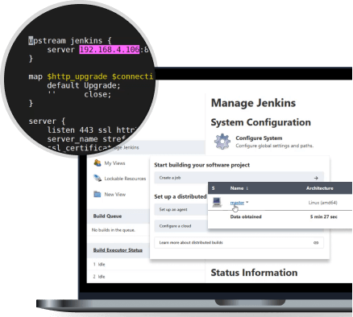
Task: Click the Build Queue panel header
Action: [x=118, y=216]
